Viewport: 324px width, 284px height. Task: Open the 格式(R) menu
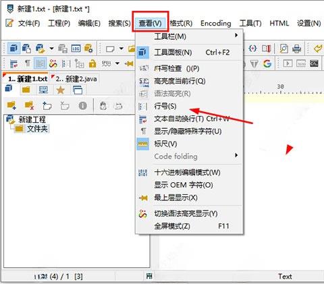point(181,23)
